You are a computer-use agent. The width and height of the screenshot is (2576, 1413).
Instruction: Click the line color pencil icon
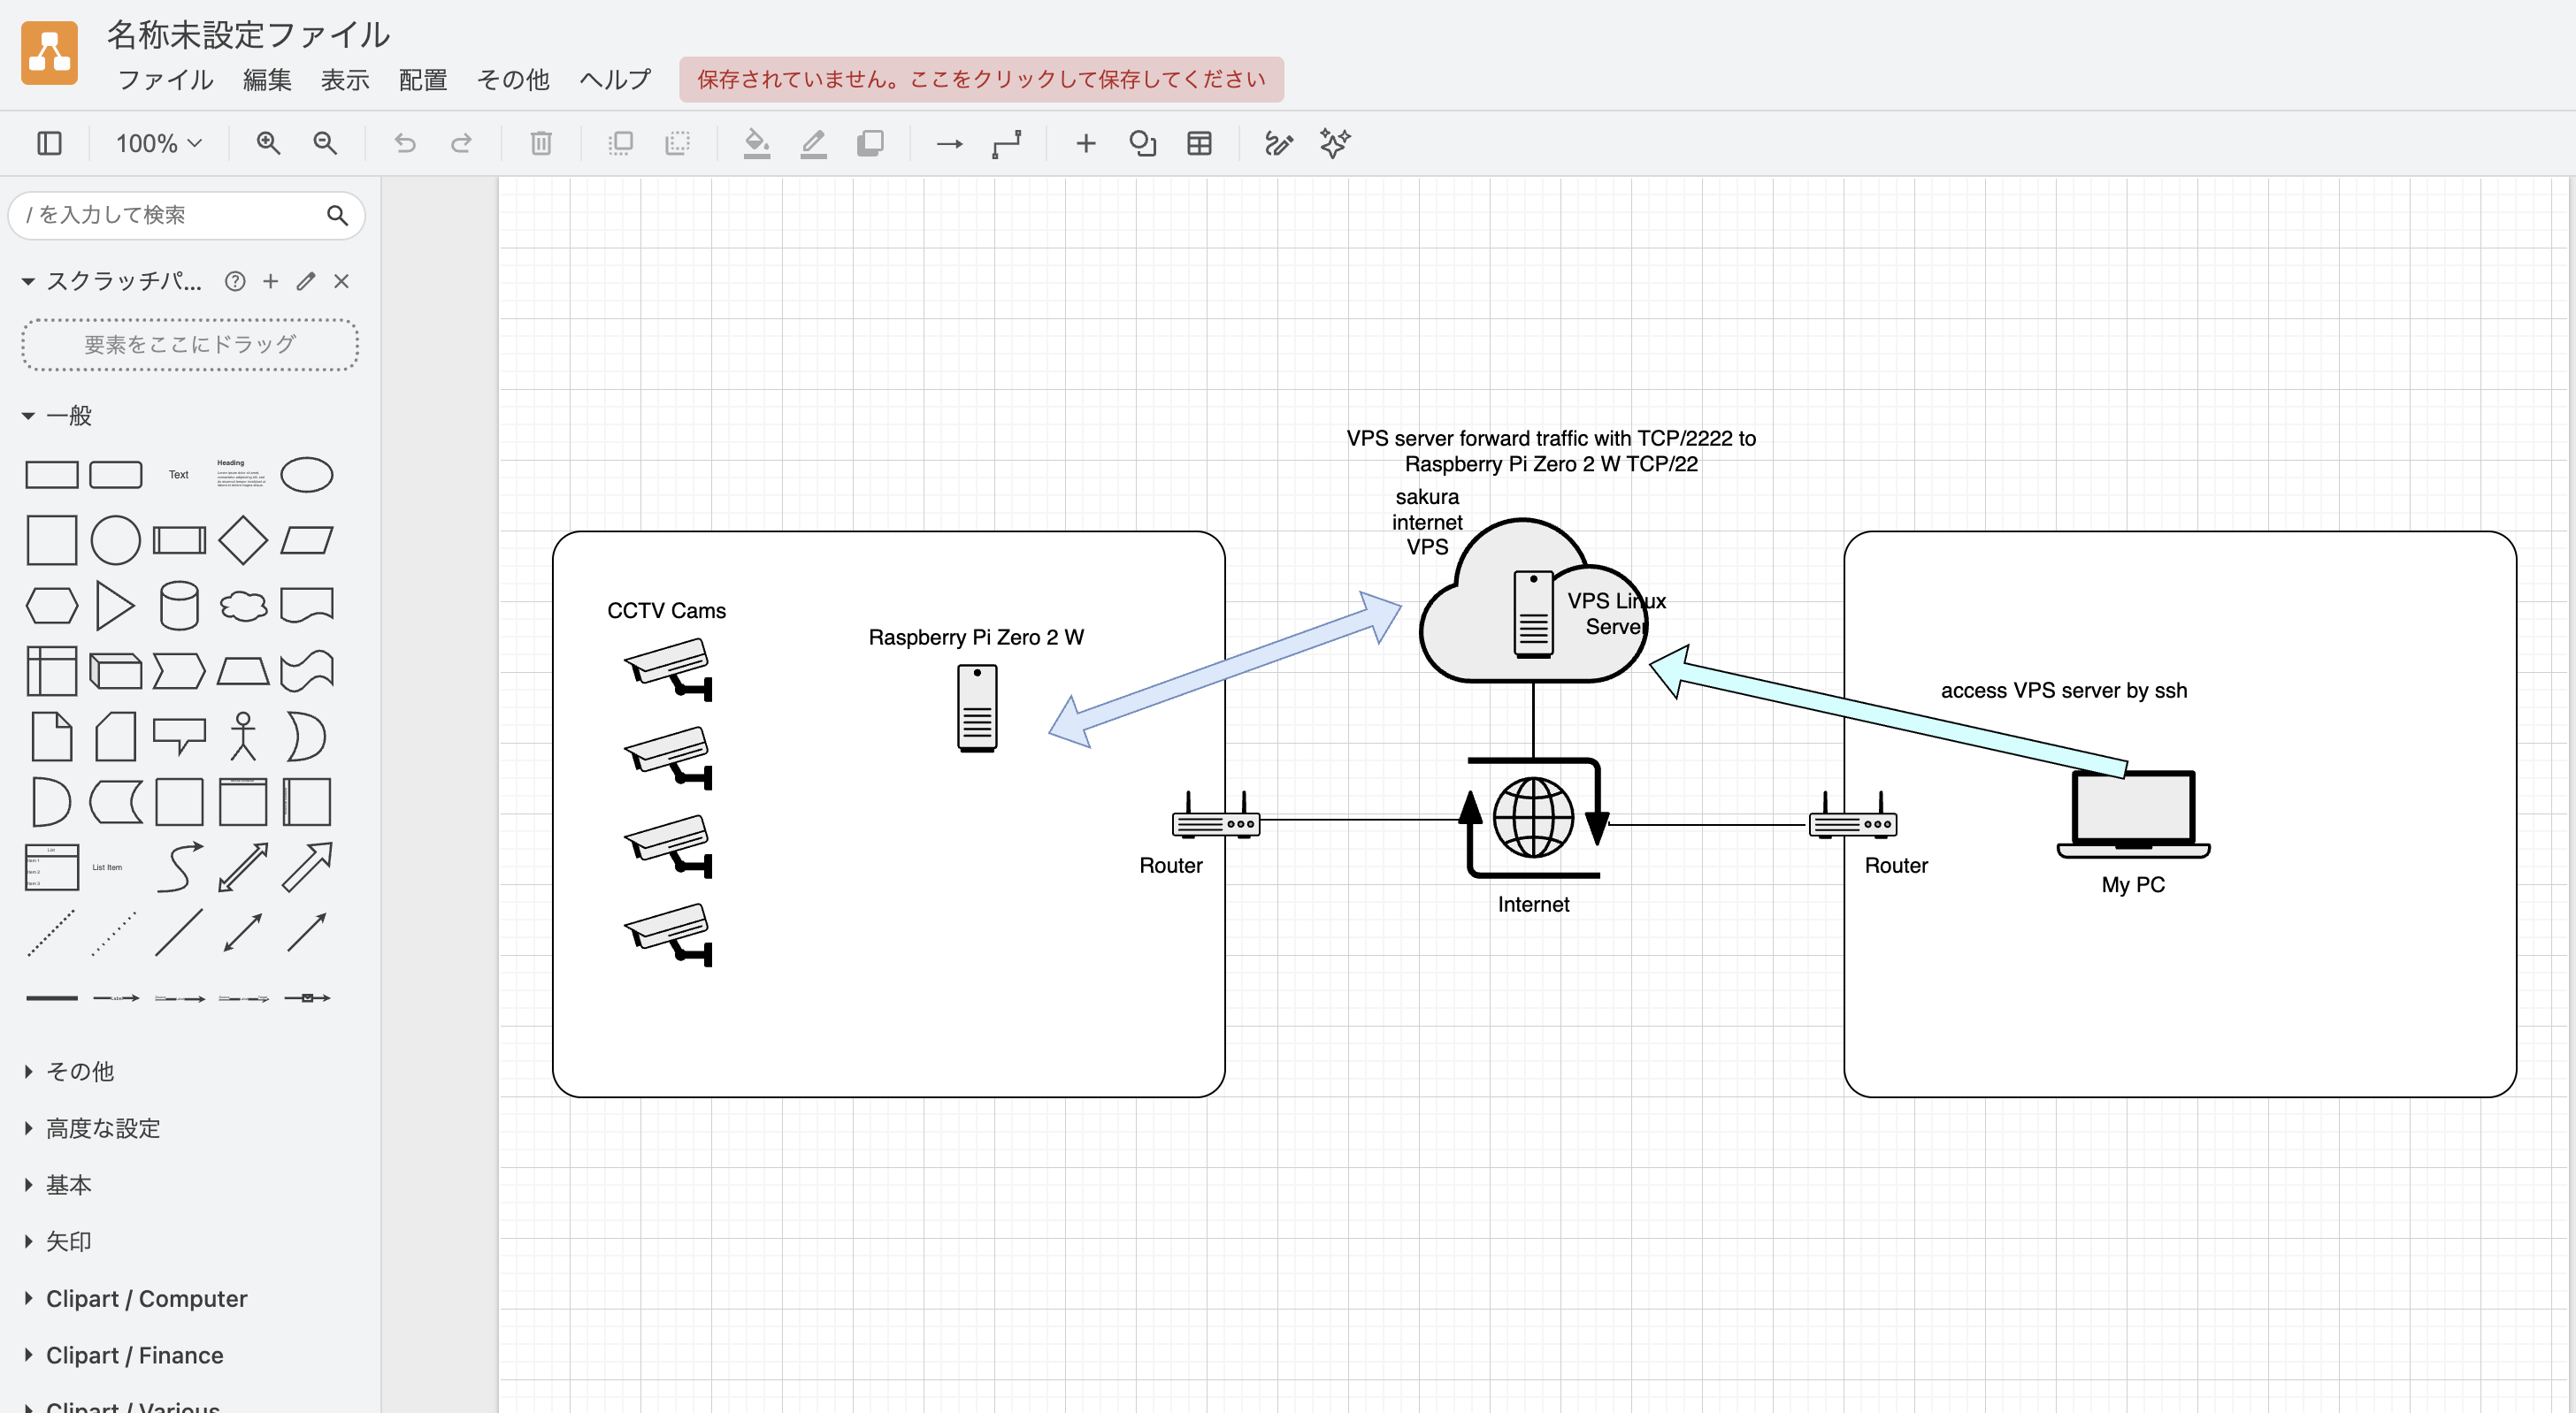pos(813,143)
